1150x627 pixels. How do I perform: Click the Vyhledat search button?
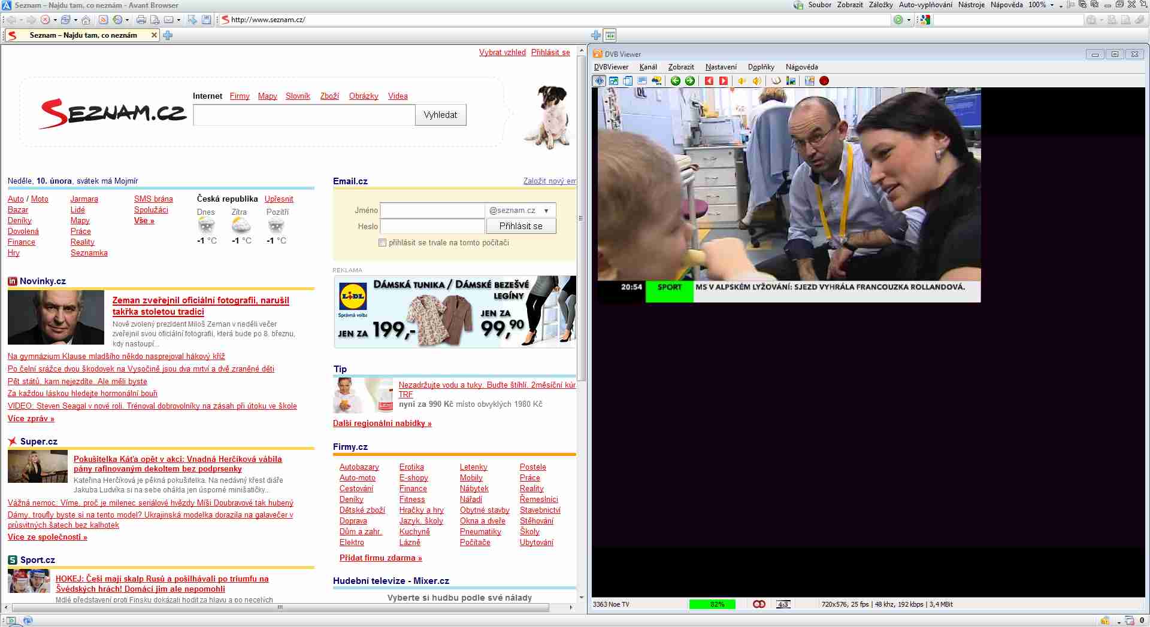click(440, 115)
